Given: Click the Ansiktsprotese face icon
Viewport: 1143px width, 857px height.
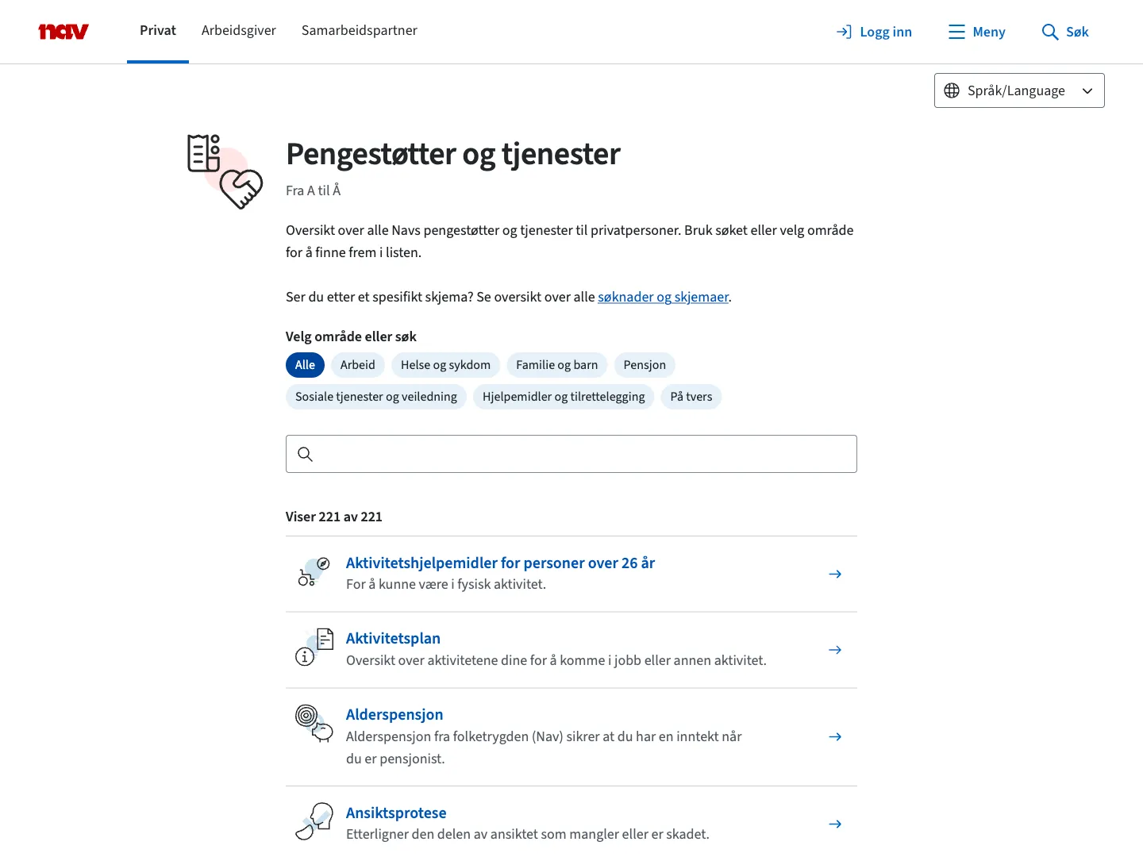Looking at the screenshot, I should pos(314,821).
